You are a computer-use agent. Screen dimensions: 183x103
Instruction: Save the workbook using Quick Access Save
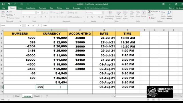pos(3,4)
